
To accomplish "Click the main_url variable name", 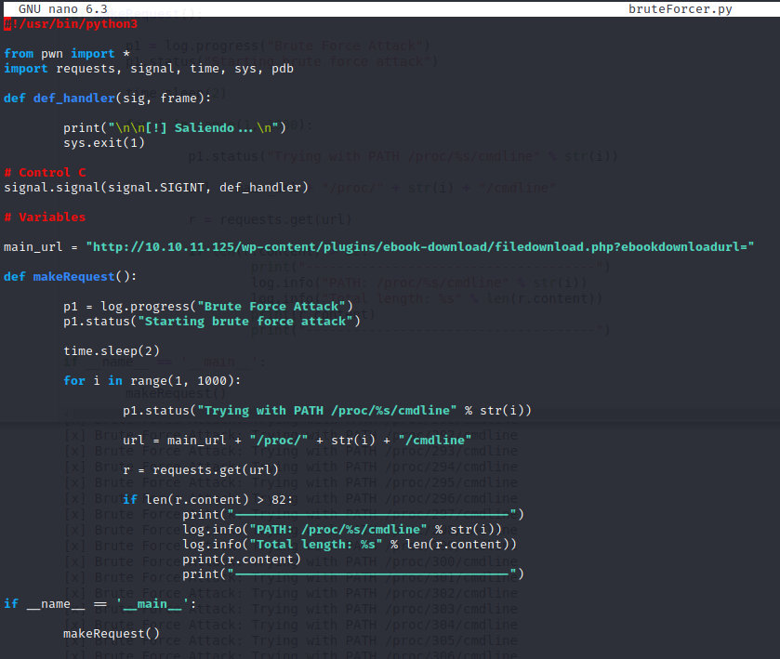I will (x=33, y=246).
